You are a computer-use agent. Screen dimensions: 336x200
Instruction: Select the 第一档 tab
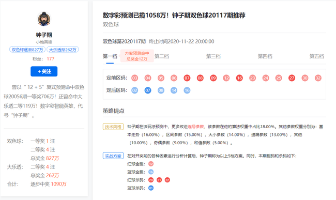pyautogui.click(x=110, y=56)
